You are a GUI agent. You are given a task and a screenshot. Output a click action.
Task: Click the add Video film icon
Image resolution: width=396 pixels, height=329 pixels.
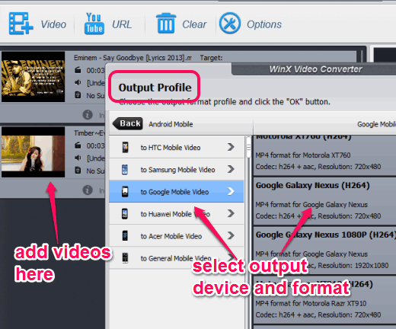pyautogui.click(x=21, y=24)
